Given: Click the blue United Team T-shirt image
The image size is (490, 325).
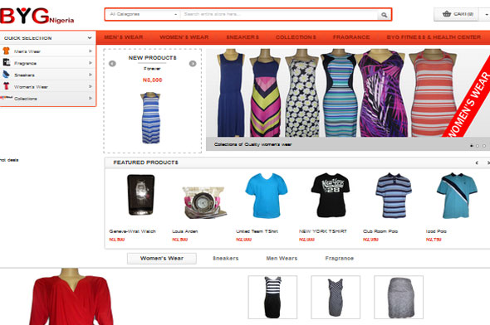Looking at the screenshot, I should tap(267, 196).
